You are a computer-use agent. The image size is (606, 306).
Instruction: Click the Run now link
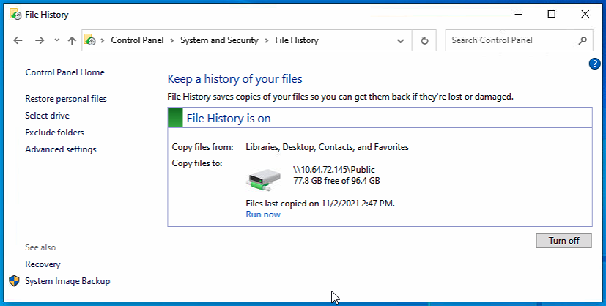263,214
